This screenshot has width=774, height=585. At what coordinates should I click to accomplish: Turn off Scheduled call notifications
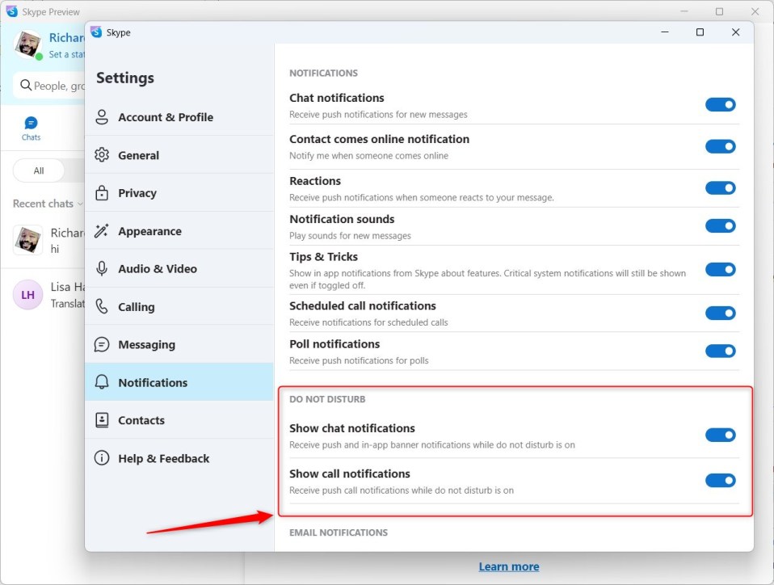[x=720, y=313]
